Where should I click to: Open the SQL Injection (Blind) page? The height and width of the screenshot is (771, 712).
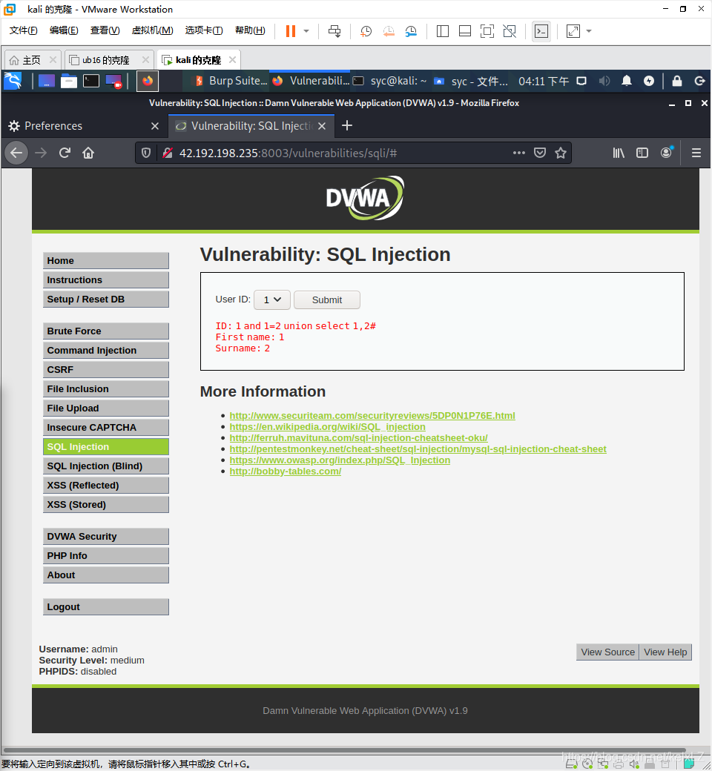(106, 466)
